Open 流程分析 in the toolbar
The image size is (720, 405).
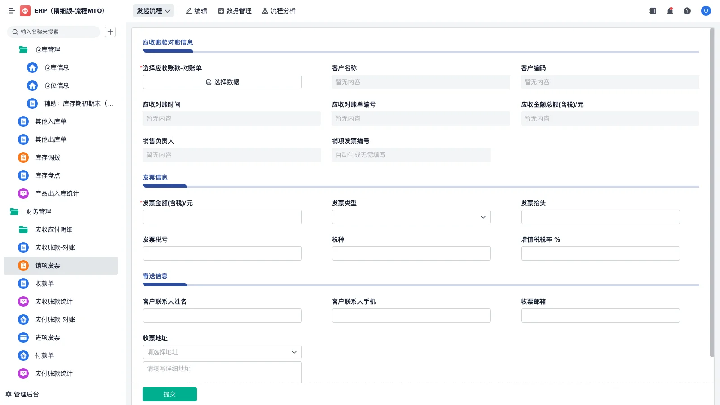[279, 11]
